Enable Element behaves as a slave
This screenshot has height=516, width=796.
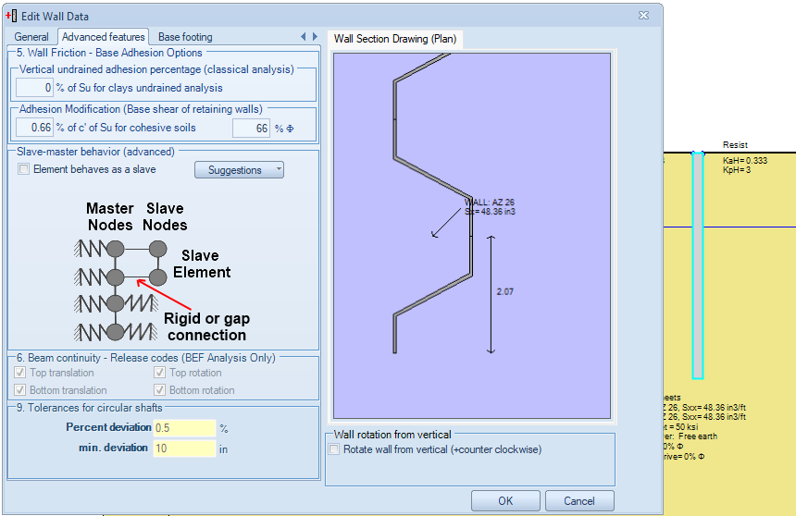click(x=23, y=169)
